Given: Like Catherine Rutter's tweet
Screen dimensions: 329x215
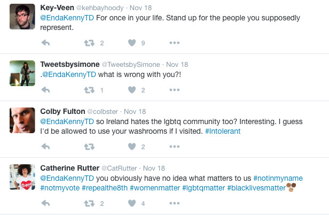Looking at the screenshot, I should click(x=131, y=203).
